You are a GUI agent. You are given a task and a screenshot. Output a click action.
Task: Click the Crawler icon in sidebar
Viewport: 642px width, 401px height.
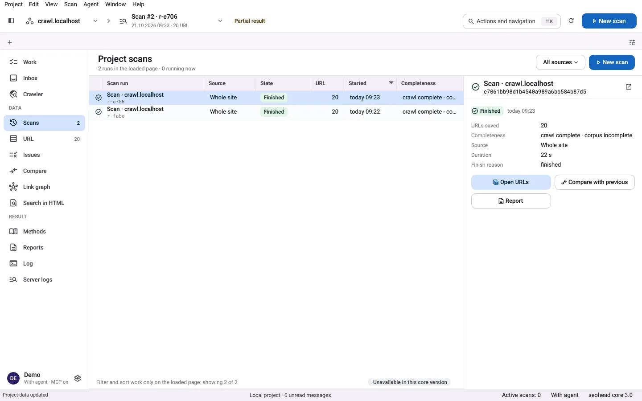coord(13,94)
